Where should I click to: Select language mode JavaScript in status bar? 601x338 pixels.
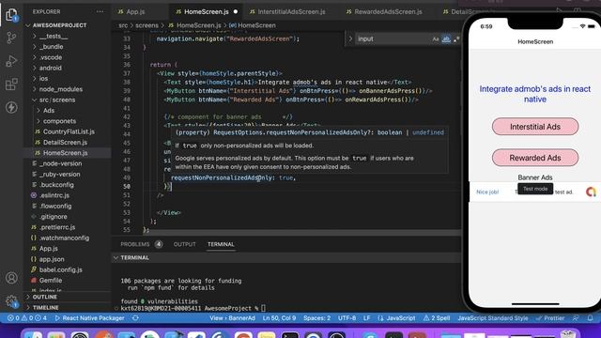tap(396, 318)
